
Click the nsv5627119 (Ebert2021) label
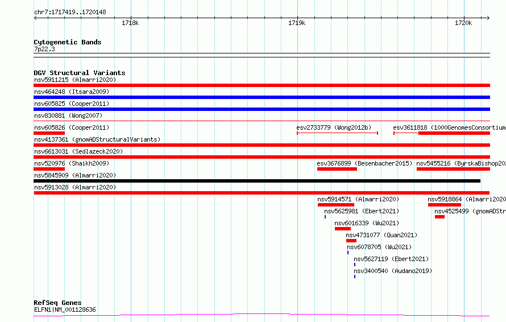(x=391, y=259)
